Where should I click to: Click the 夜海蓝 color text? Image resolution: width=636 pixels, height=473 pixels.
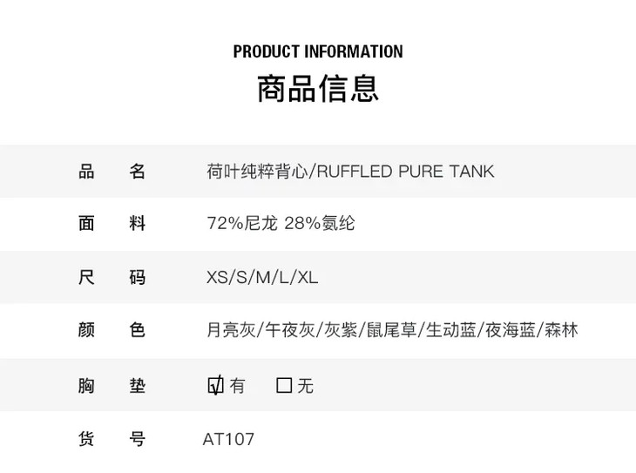509,331
